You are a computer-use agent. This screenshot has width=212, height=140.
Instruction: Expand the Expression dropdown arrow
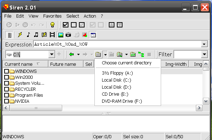(204, 44)
